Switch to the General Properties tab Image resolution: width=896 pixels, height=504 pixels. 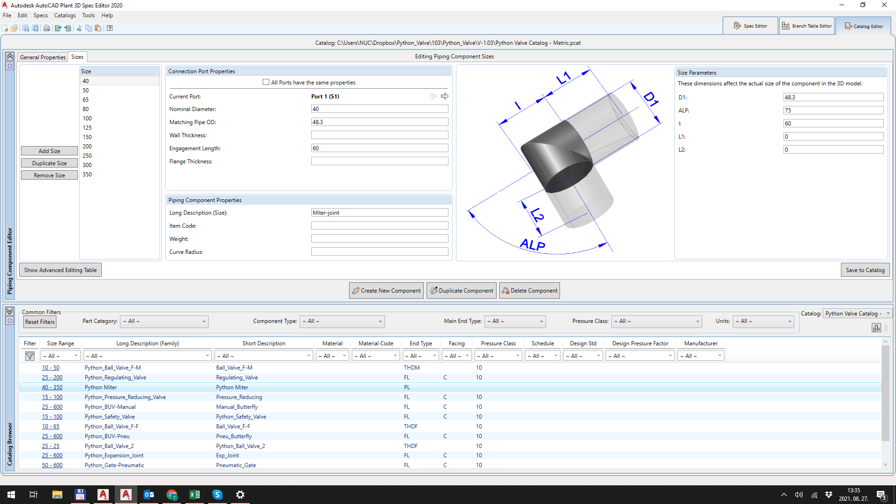click(43, 57)
